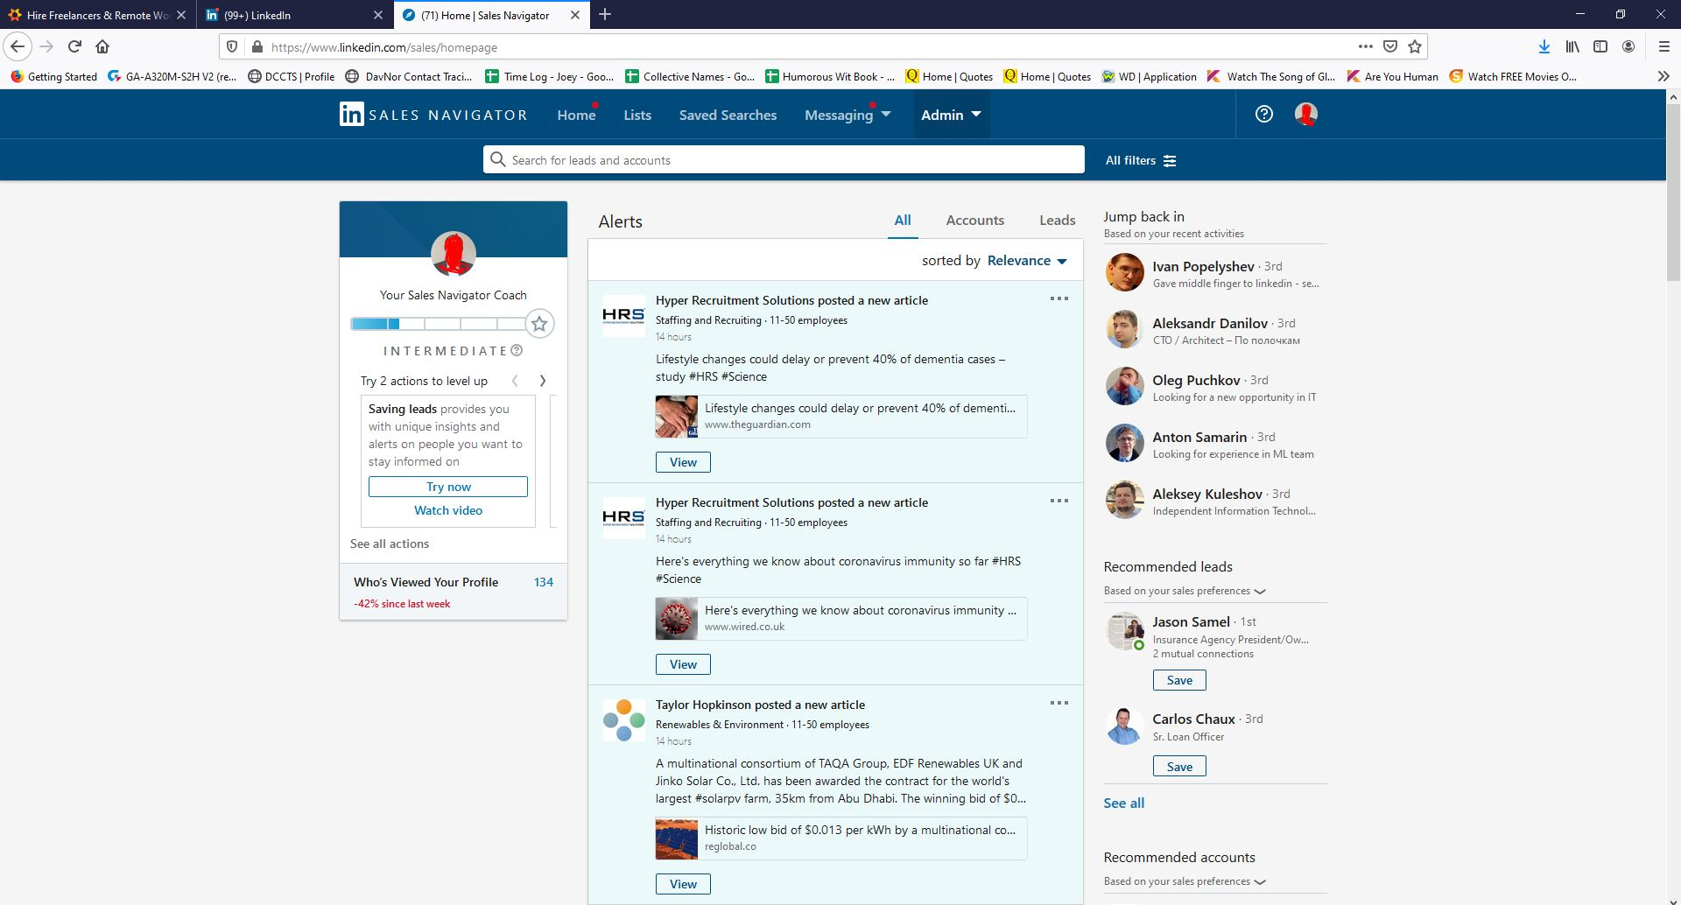Click the LinkedIn Sales Navigator logo
The image size is (1681, 905).
433,115
